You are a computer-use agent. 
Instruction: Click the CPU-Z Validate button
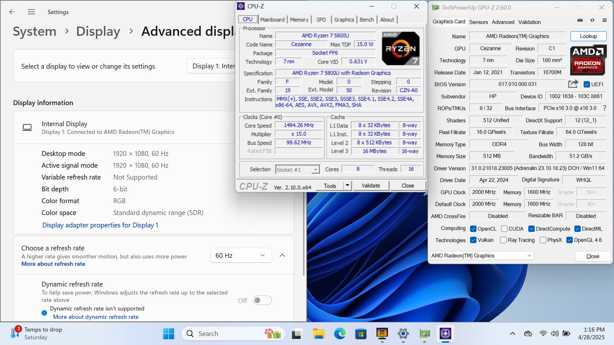pos(371,186)
